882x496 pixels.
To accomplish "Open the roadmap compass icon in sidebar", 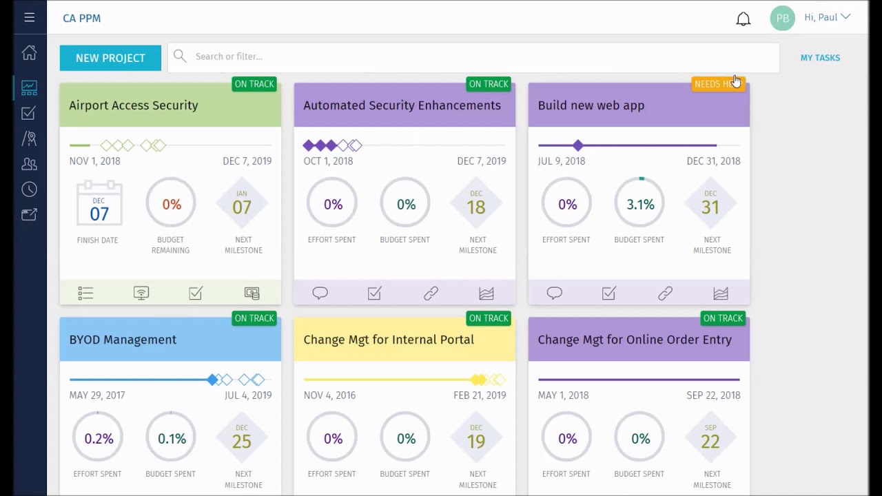I will pyautogui.click(x=29, y=138).
